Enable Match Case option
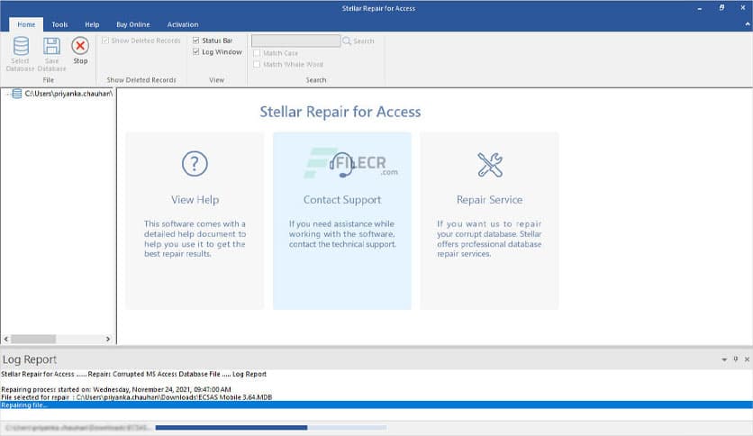753x436 pixels. tap(257, 53)
